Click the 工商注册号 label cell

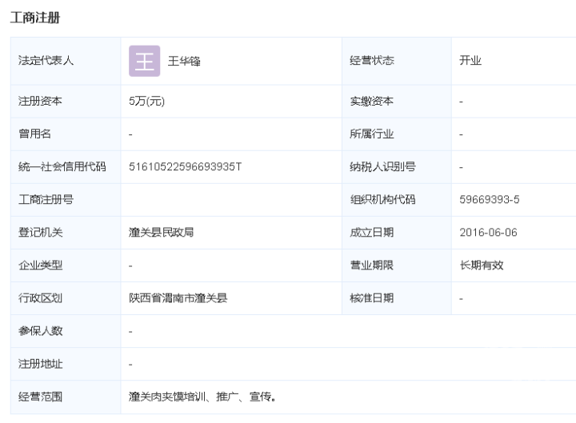pos(66,200)
